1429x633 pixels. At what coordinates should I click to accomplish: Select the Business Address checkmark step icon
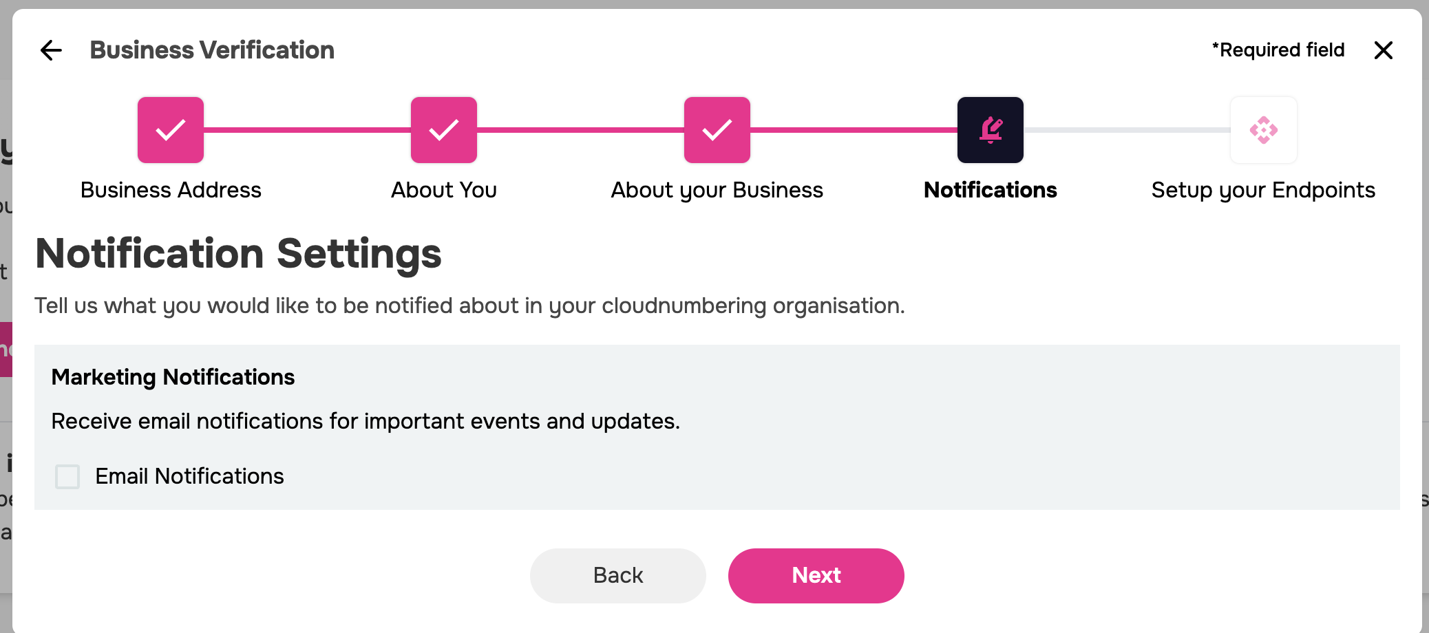tap(171, 130)
